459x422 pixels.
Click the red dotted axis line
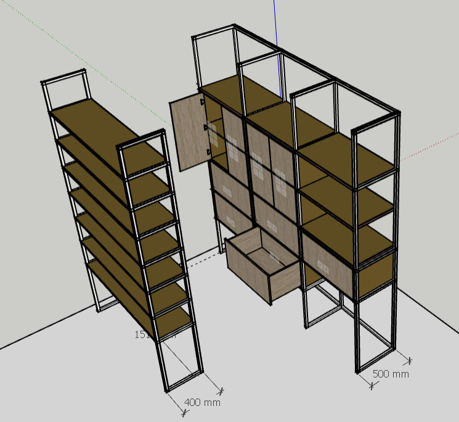(431, 146)
